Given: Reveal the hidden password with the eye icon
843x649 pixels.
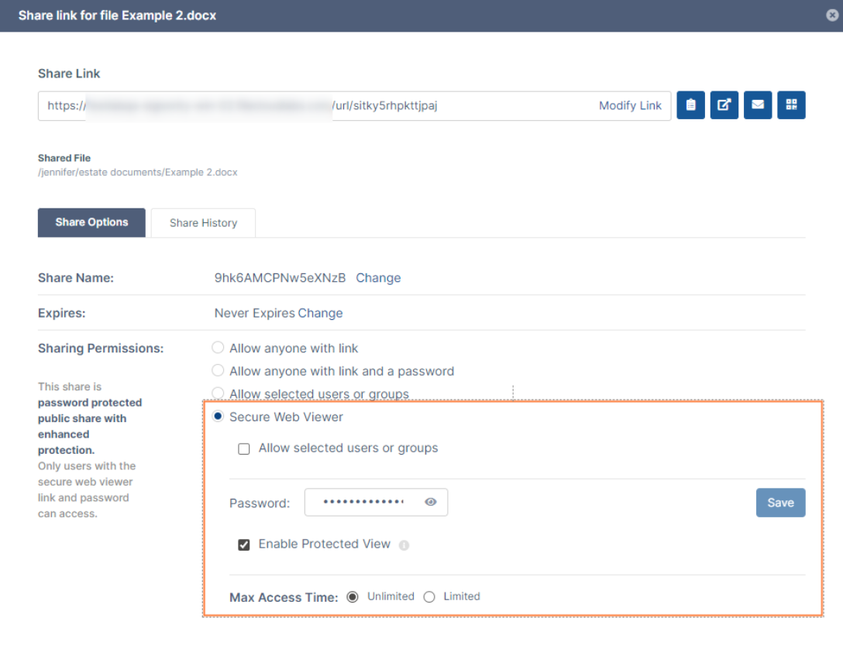Looking at the screenshot, I should tap(431, 502).
